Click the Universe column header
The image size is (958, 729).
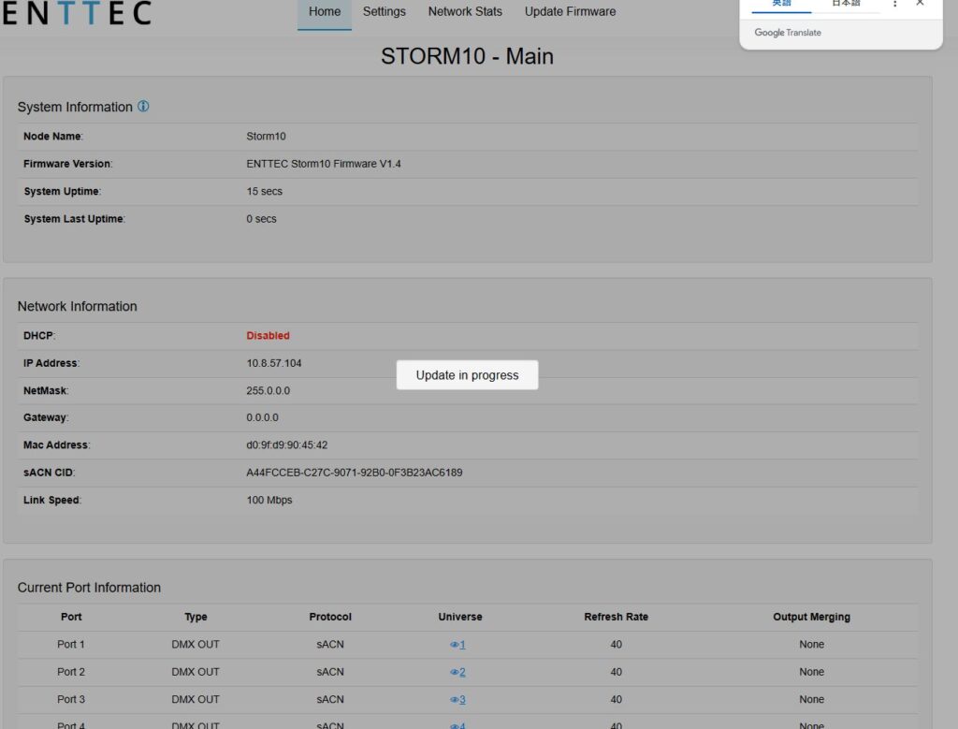(460, 617)
